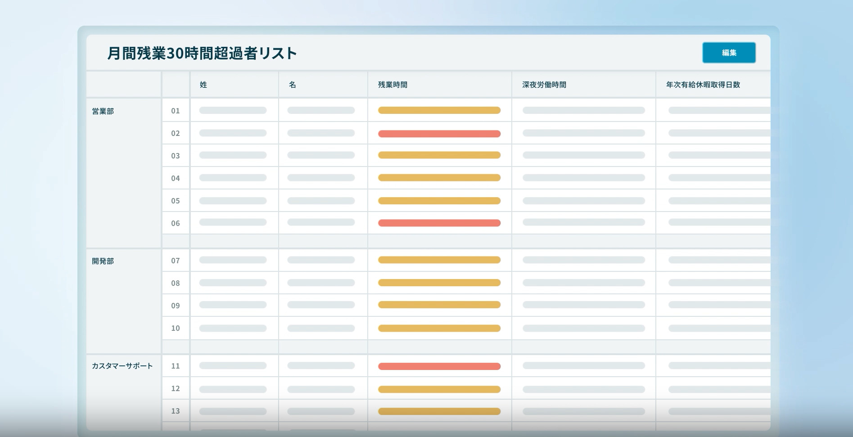Select row number 13 in カスタマーサポート
The image size is (853, 437).
(176, 410)
